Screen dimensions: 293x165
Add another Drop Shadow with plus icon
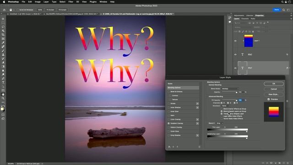coord(197,135)
